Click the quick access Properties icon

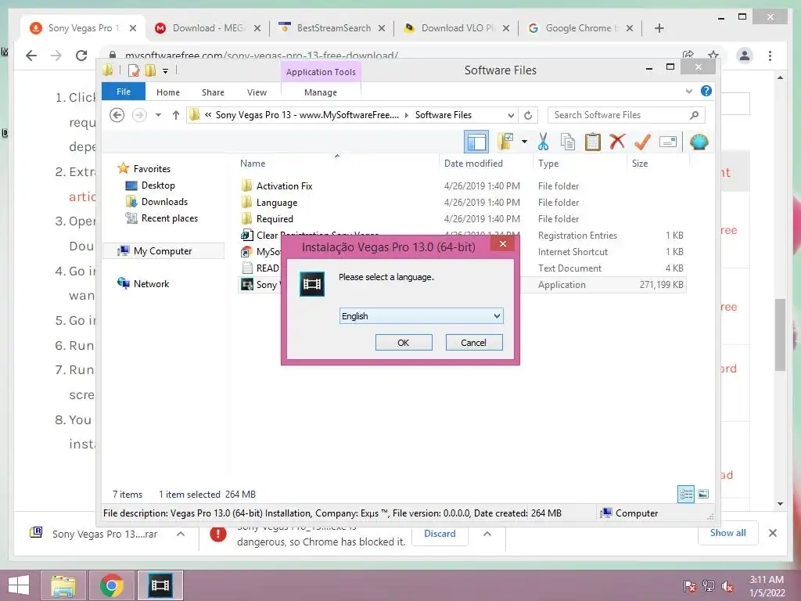tap(133, 70)
